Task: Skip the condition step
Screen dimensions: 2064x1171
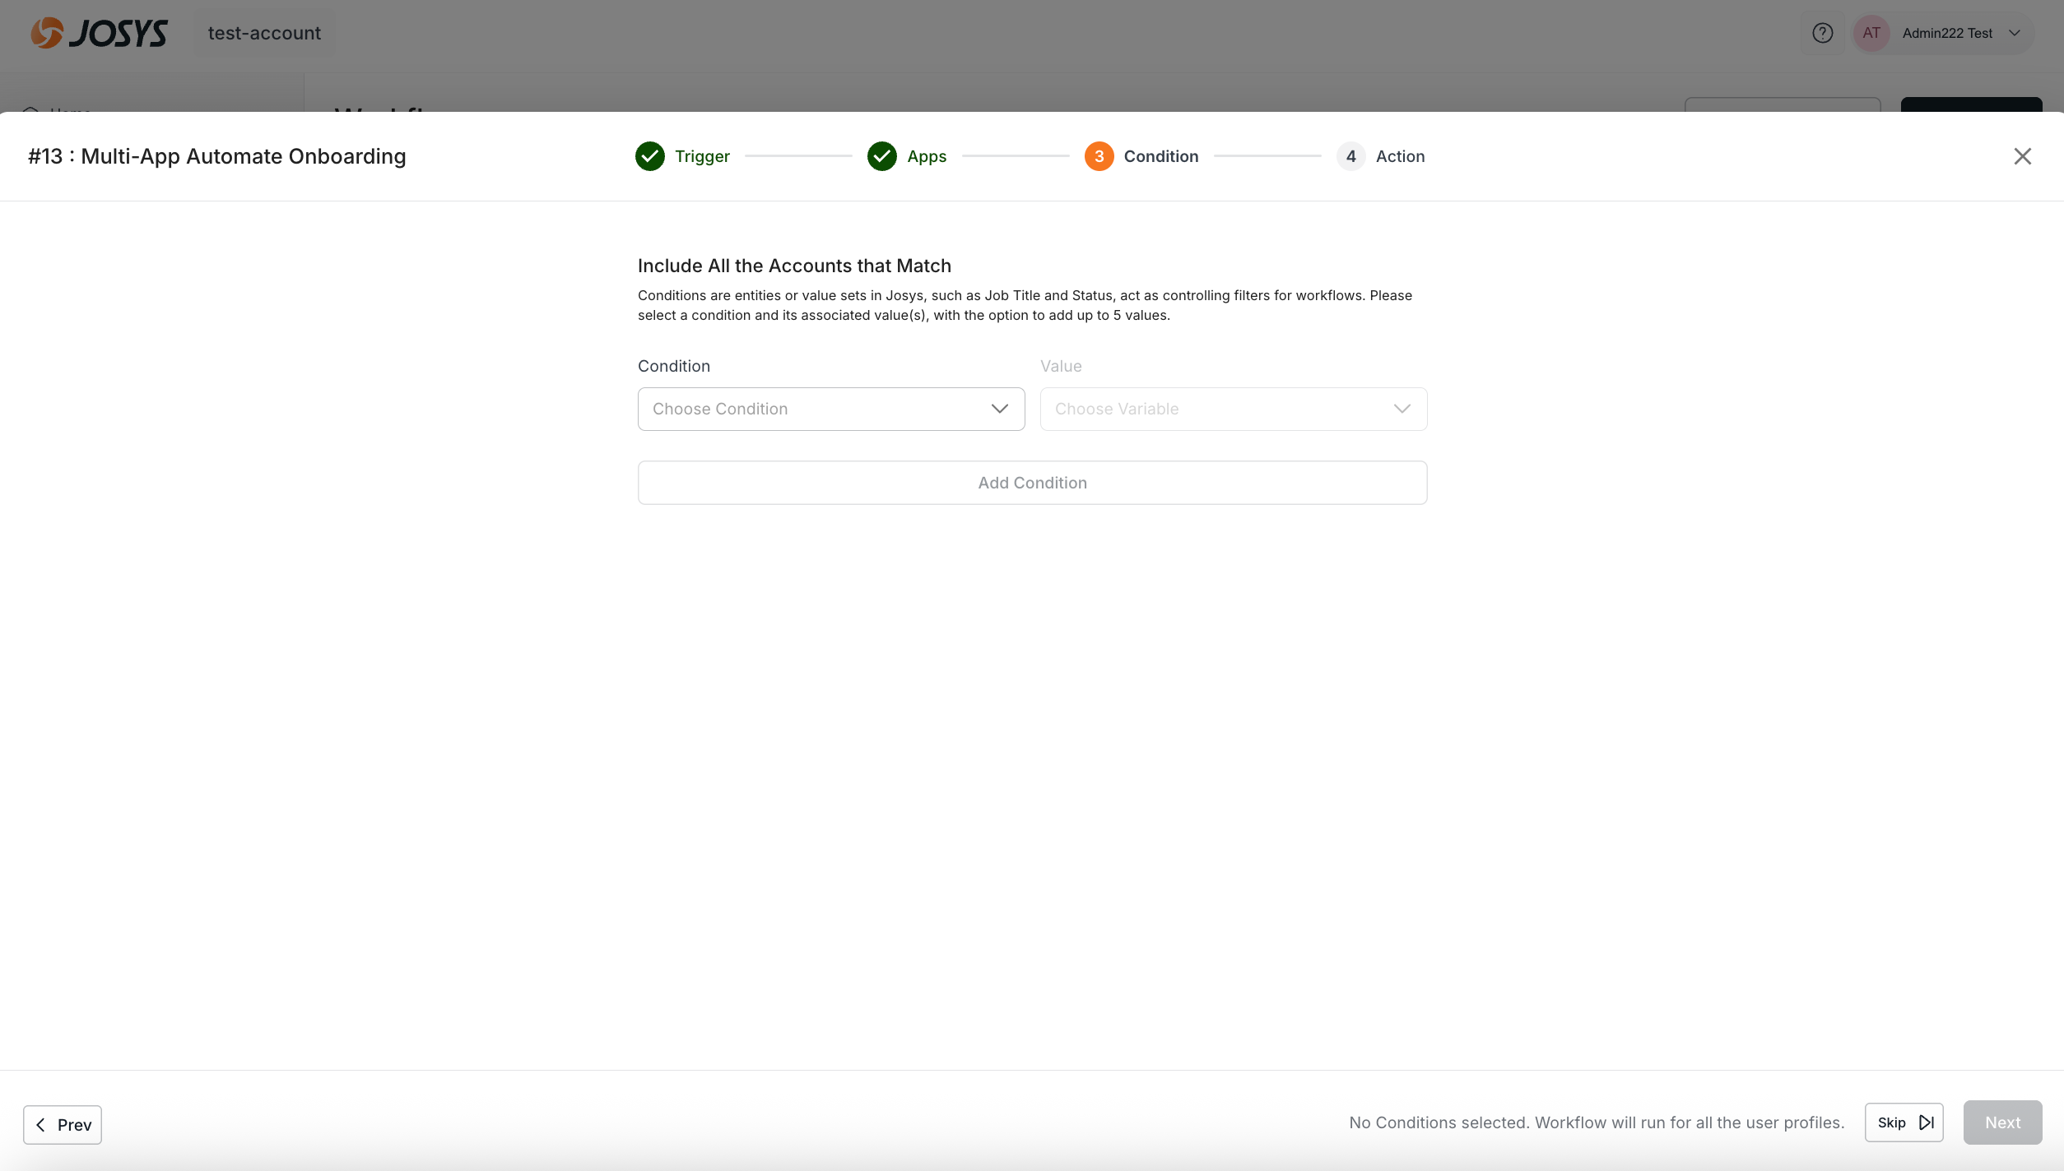Action: 1904,1122
